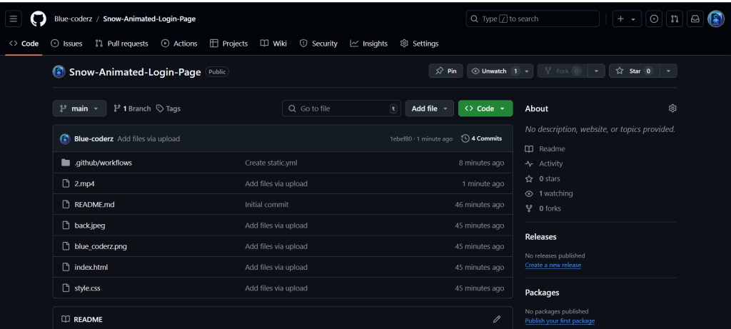Open the Activity link in About
This screenshot has width=731, height=329.
[x=551, y=163]
